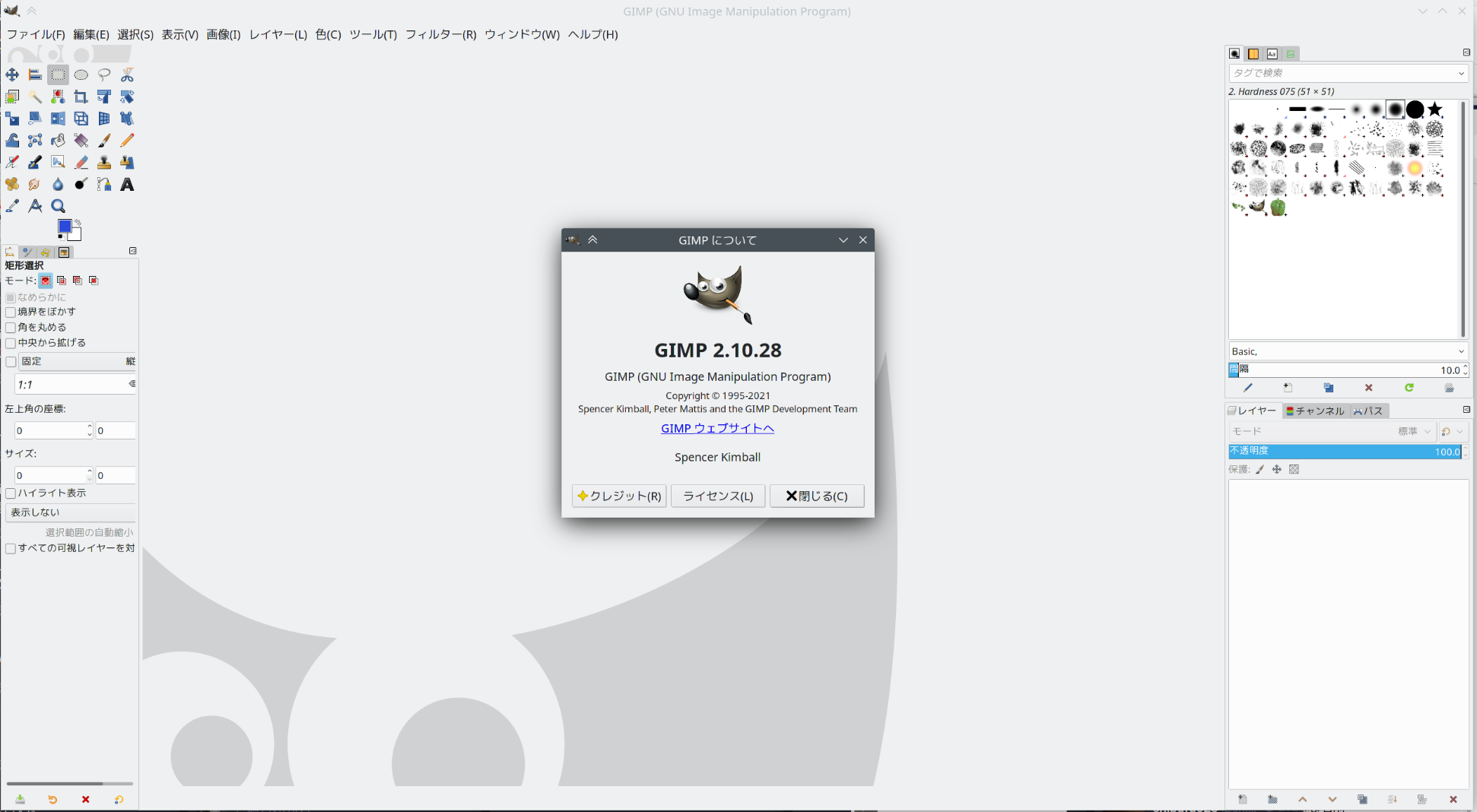The image size is (1477, 812).
Task: Click the blue foreground color swatch
Action: tap(65, 226)
